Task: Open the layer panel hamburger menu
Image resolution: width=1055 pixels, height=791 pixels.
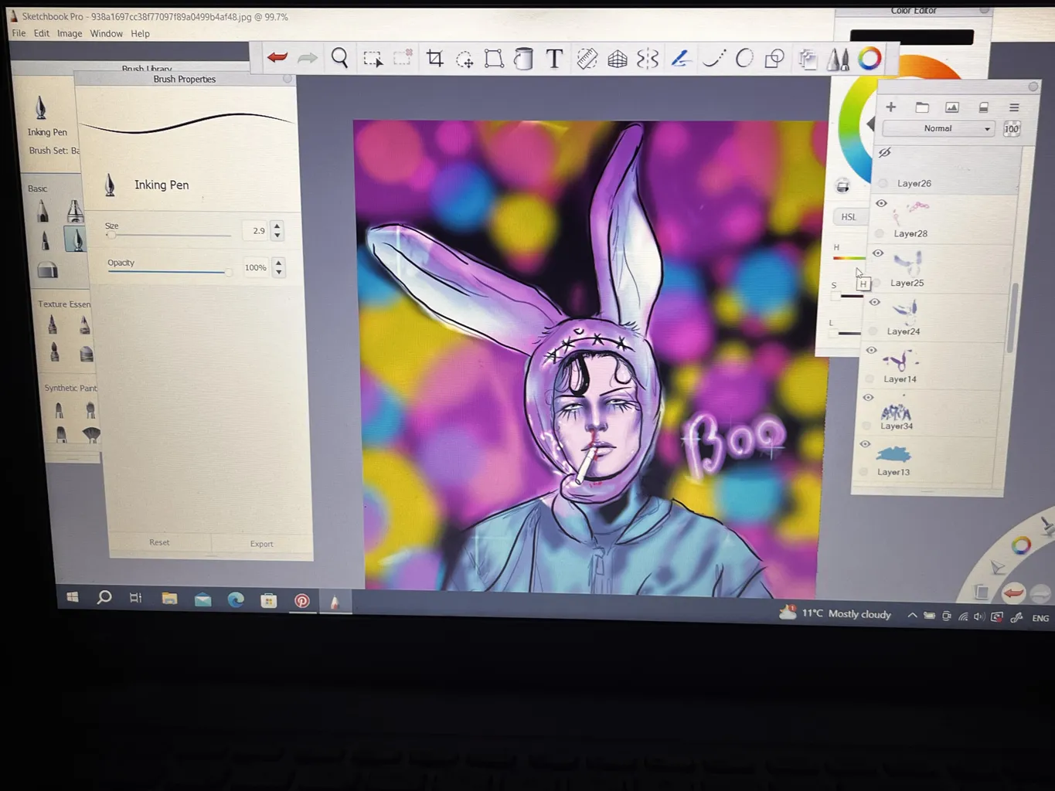Action: click(x=1014, y=107)
